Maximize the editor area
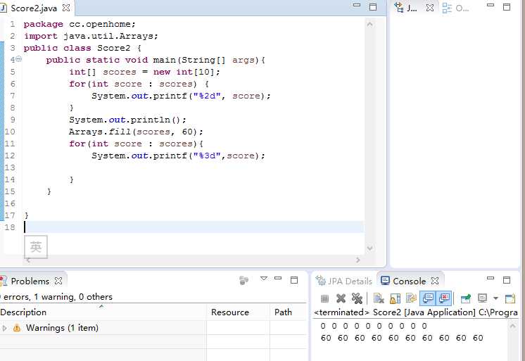 coord(373,7)
